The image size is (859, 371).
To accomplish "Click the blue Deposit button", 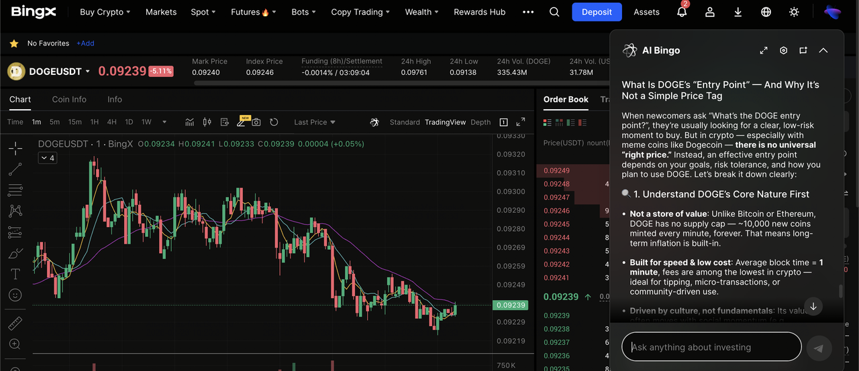I will pos(597,12).
